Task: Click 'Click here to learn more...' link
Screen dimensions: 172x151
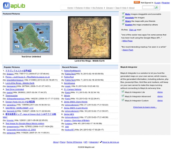Action: [x=145, y=107]
